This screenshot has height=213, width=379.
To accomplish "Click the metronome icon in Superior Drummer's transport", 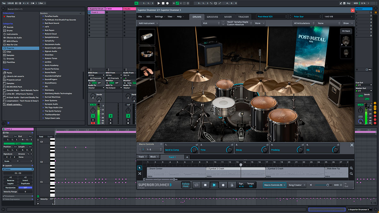I will [232, 185].
